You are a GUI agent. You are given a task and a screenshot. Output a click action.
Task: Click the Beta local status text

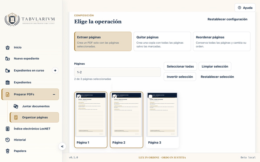pos(248,158)
